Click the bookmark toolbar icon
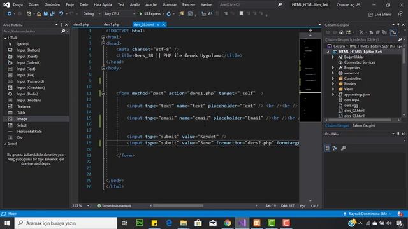The height and width of the screenshot is (229, 408). 241,14
